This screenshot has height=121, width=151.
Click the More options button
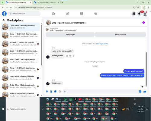point(120,34)
